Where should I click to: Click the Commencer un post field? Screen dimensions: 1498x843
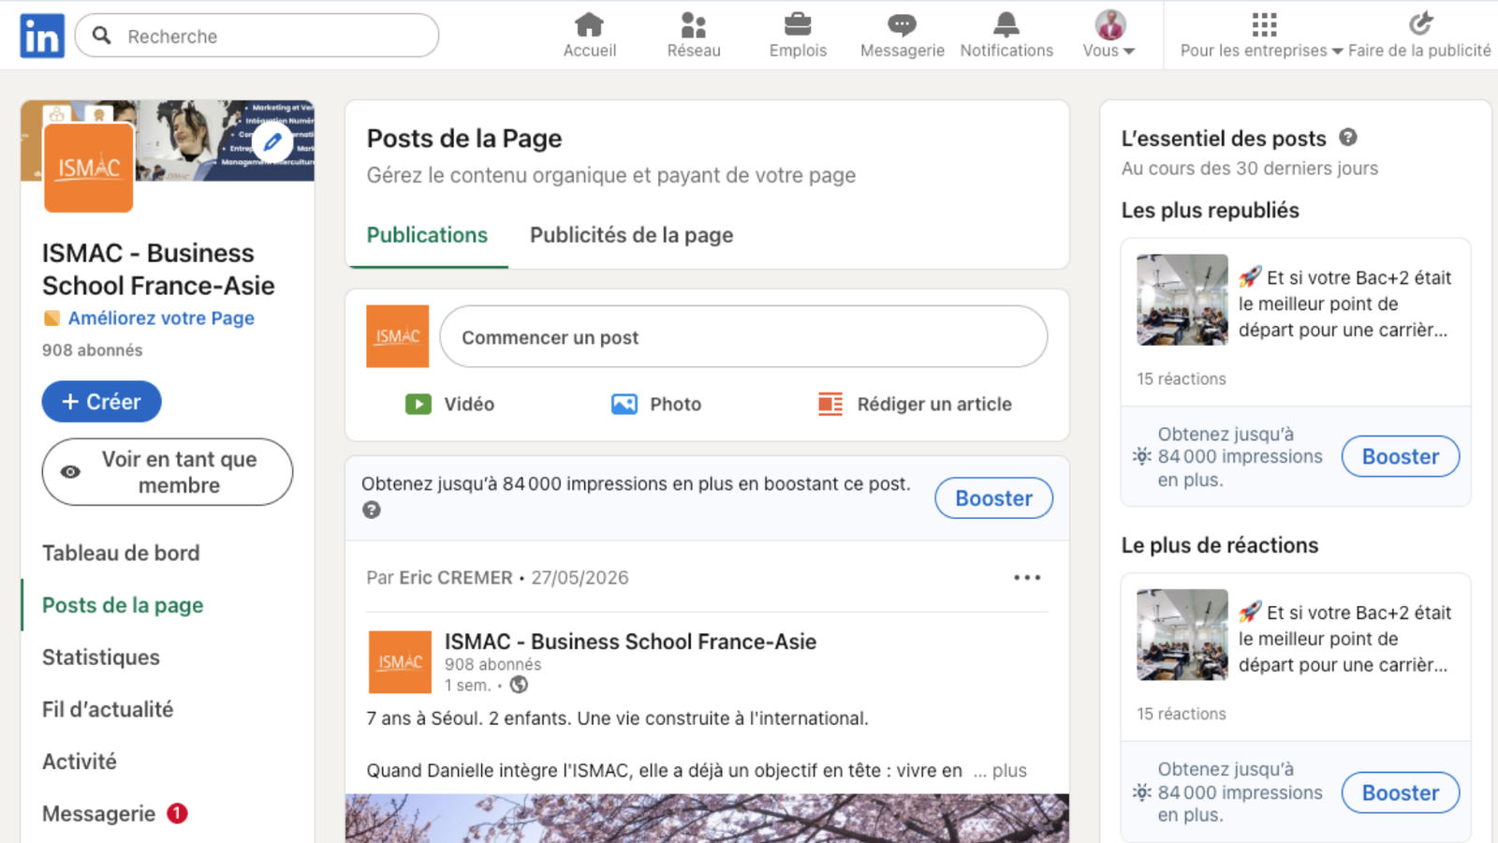[743, 336]
